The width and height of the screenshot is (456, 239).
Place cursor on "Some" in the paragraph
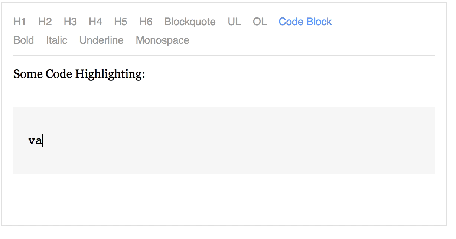click(28, 74)
